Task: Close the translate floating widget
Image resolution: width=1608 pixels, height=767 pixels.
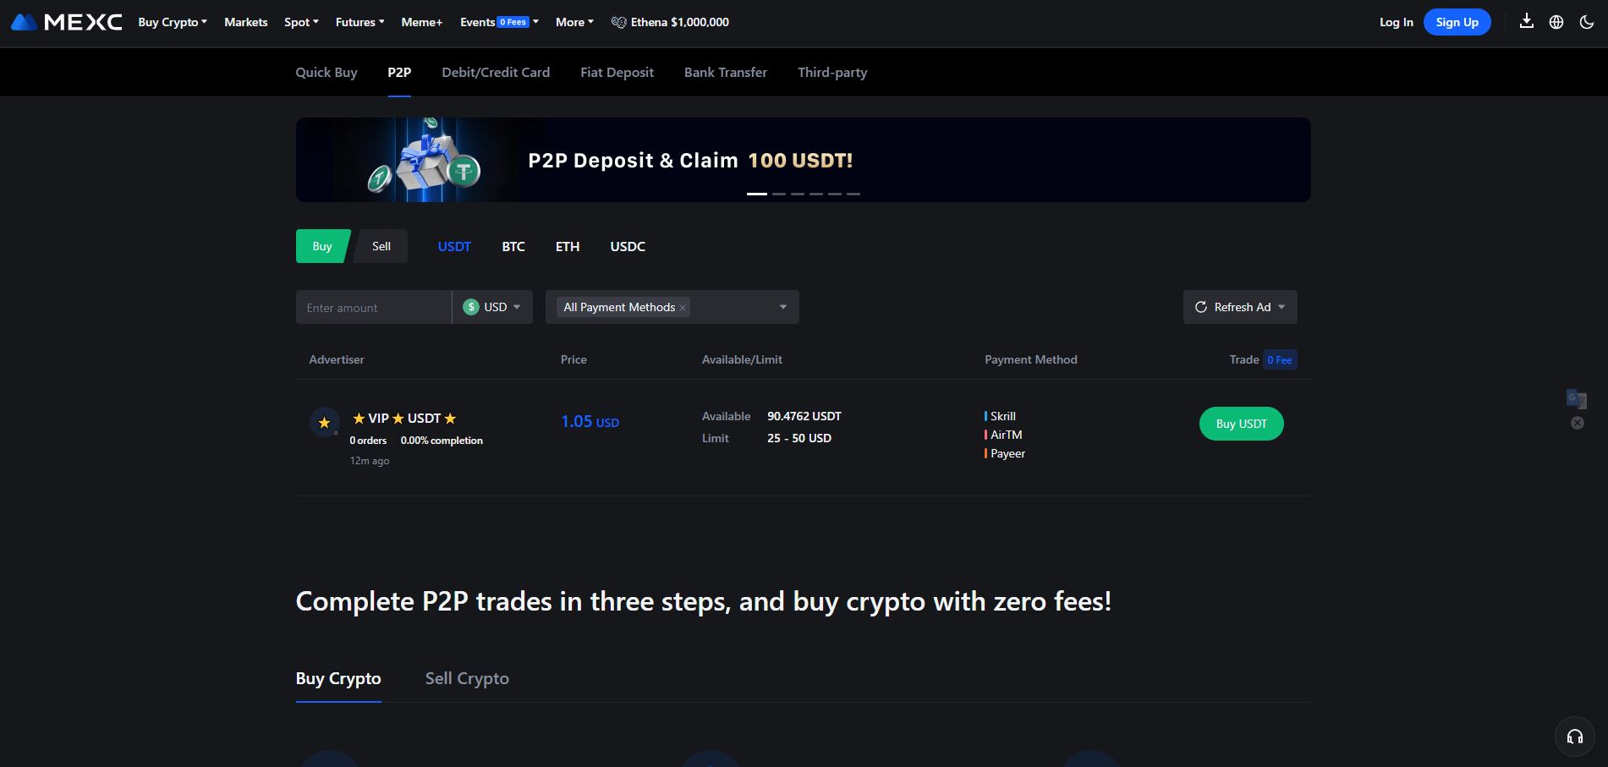Action: (x=1578, y=423)
